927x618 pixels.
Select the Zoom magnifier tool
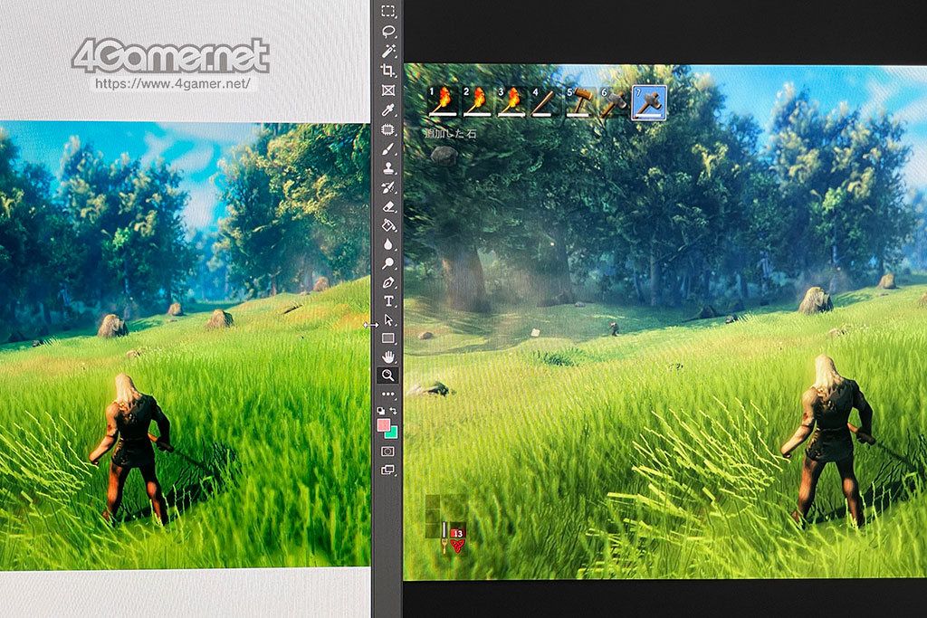(387, 376)
